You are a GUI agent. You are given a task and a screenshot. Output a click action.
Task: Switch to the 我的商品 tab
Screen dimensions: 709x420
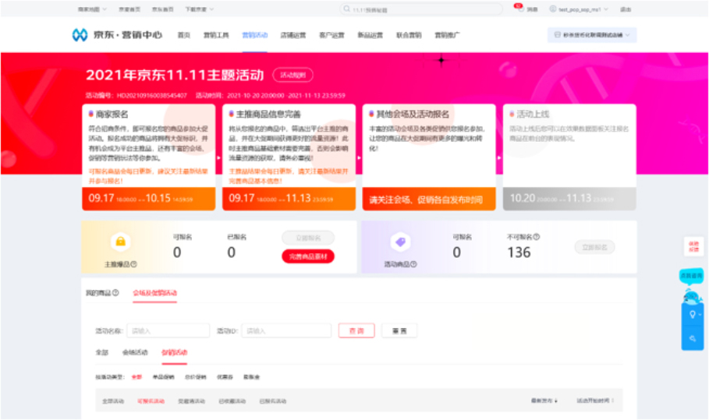click(98, 293)
